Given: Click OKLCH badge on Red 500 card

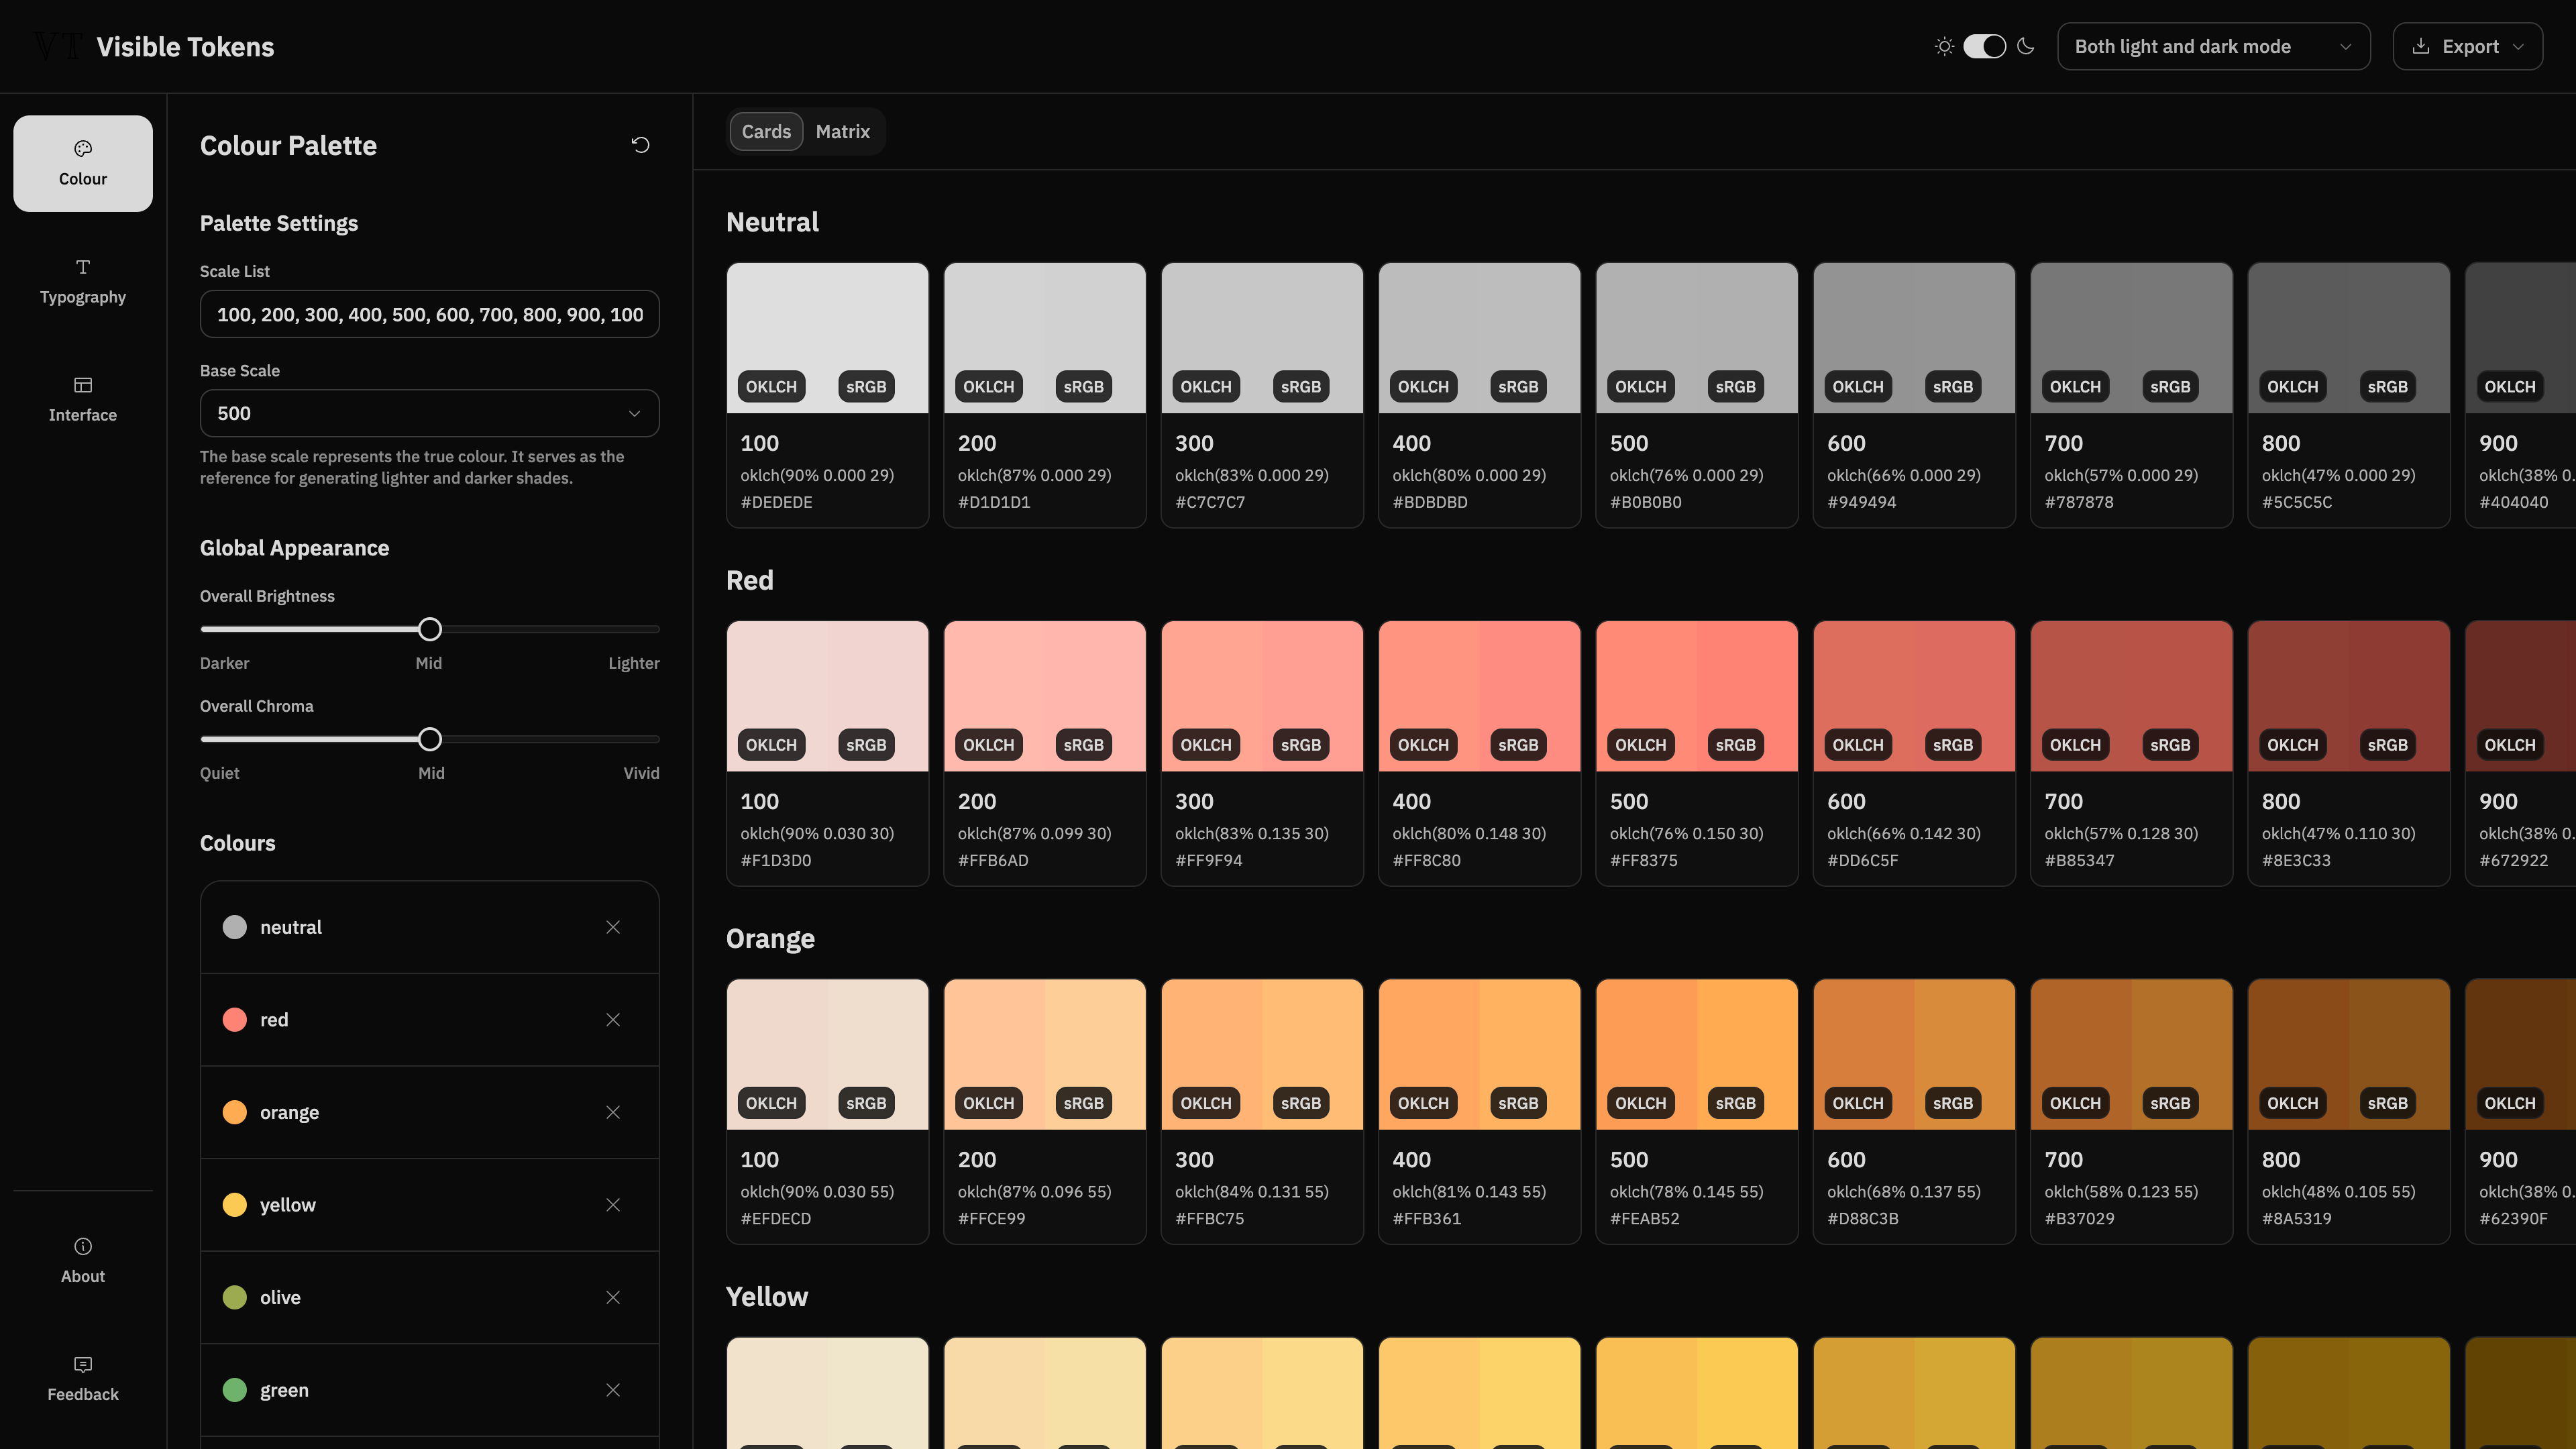Looking at the screenshot, I should click(1640, 745).
